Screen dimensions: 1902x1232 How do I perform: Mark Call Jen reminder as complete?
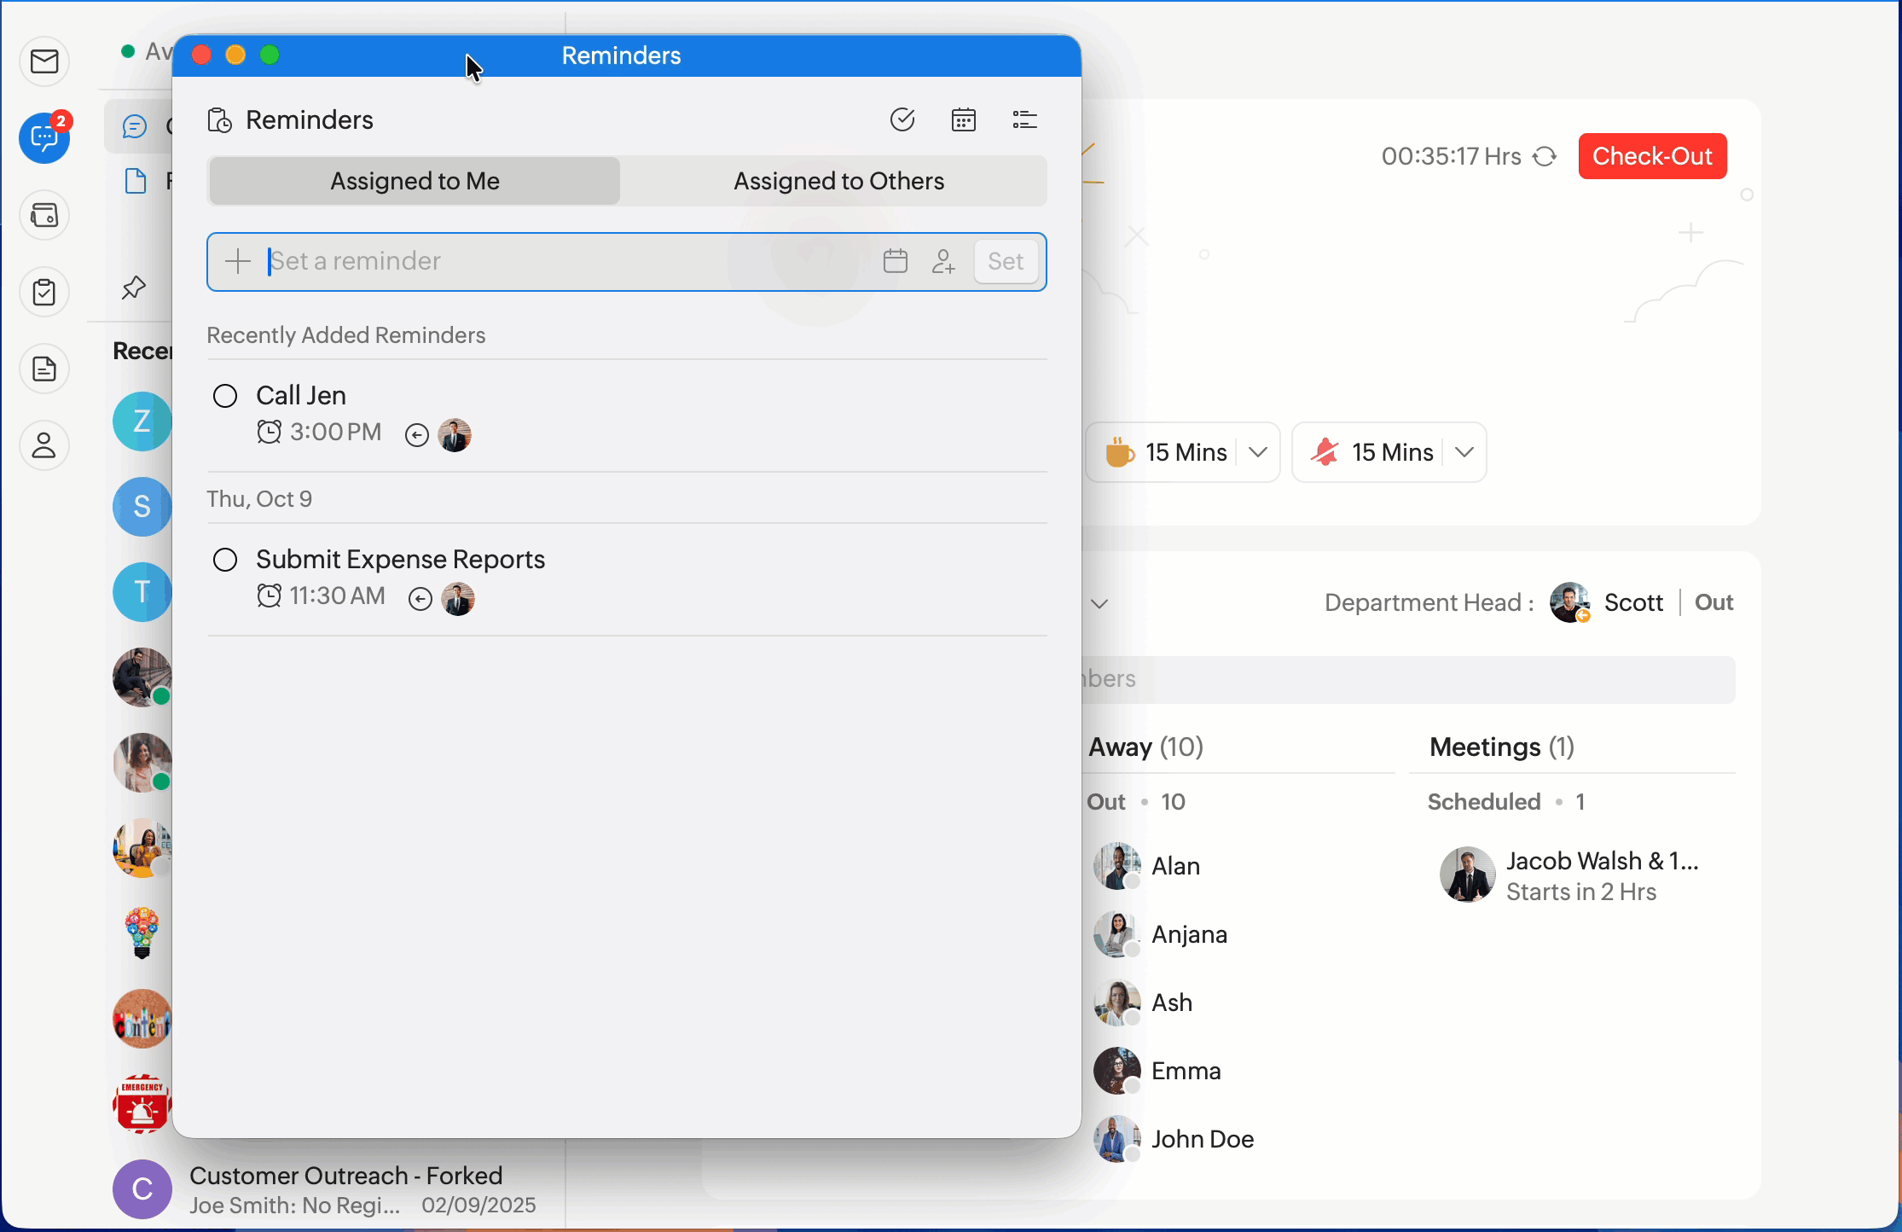(x=225, y=396)
